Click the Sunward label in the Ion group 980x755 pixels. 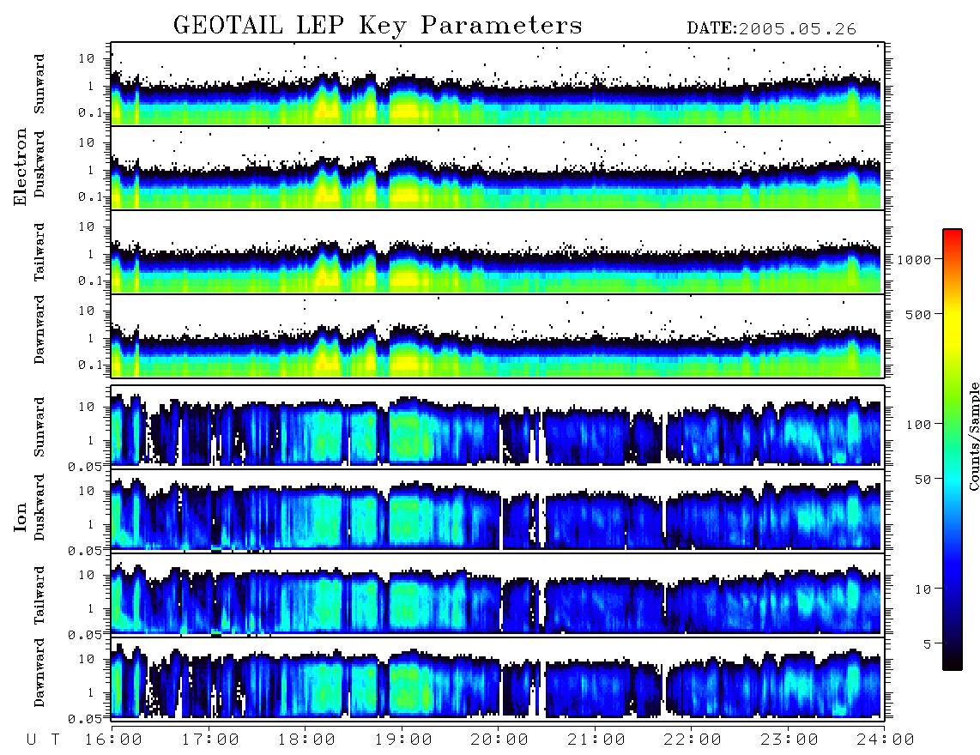[x=39, y=427]
